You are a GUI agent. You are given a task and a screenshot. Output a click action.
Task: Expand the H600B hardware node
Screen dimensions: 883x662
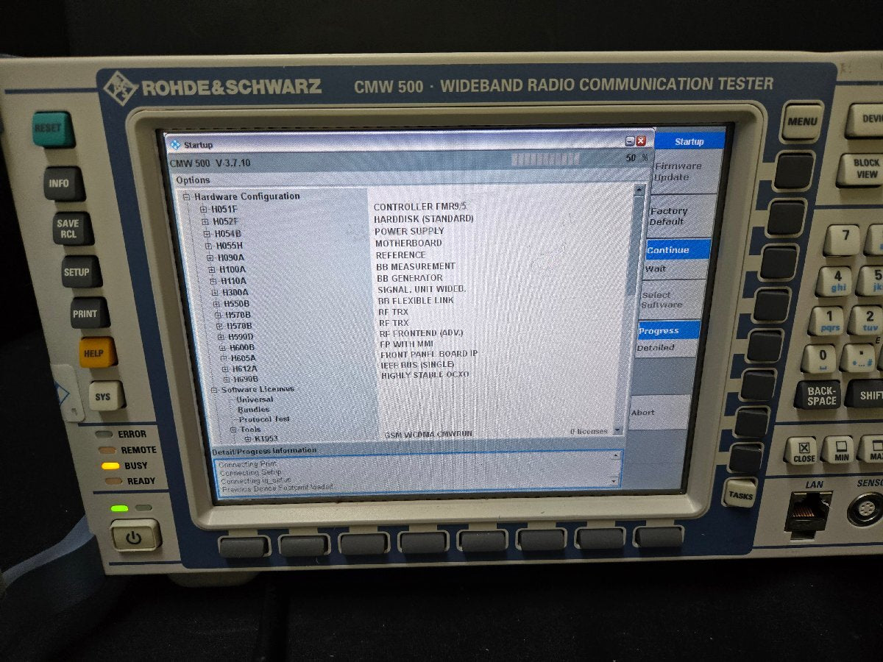point(222,347)
